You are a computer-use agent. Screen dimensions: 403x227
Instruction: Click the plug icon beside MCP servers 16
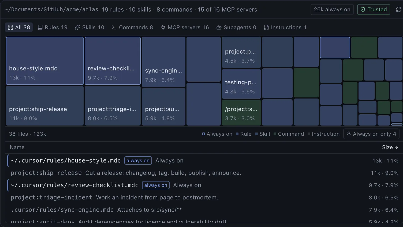coord(163,27)
